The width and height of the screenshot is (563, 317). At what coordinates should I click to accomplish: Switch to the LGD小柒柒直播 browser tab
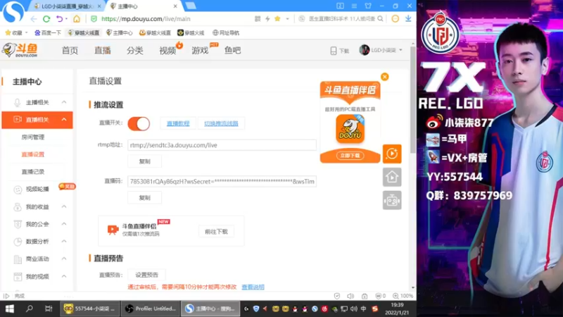[x=67, y=6]
